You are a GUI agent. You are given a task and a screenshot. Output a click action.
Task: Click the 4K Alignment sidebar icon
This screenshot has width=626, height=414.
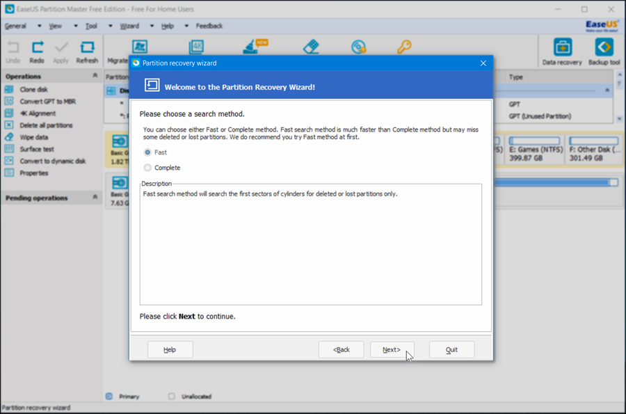click(9, 113)
